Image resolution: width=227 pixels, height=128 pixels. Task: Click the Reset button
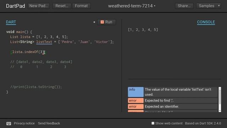[62, 6]
